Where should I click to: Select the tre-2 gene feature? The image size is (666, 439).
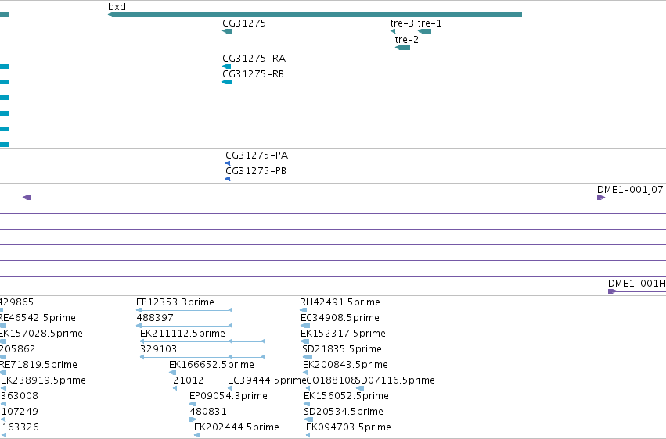point(403,48)
